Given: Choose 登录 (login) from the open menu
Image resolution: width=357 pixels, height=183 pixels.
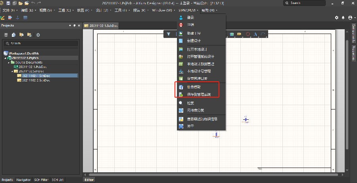Looking at the screenshot, I should click(190, 18).
